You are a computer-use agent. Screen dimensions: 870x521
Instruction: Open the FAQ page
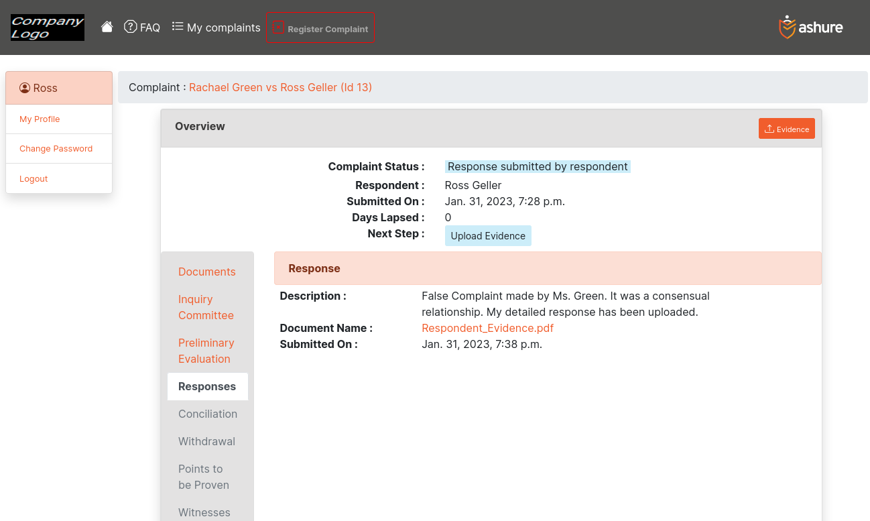tap(142, 27)
